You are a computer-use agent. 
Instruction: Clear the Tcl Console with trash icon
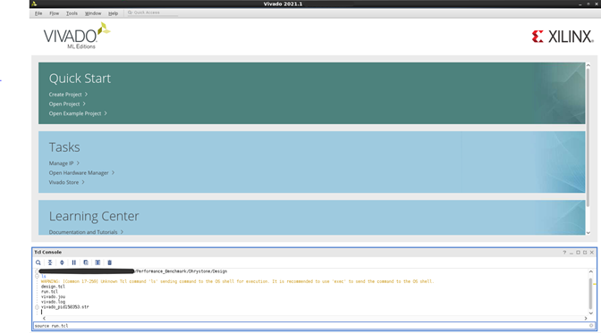(x=109, y=262)
